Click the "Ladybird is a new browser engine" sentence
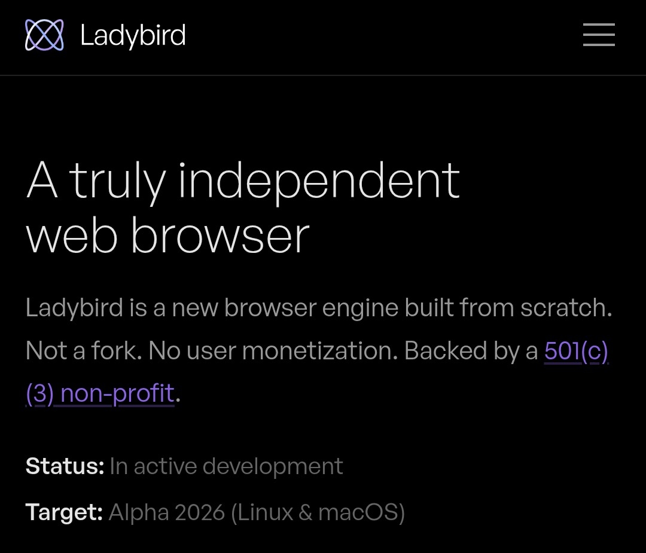646x553 pixels. click(x=212, y=308)
